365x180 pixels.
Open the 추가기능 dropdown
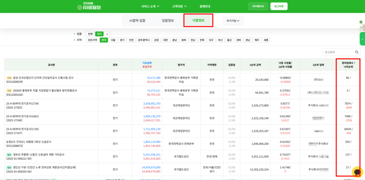pyautogui.click(x=233, y=21)
